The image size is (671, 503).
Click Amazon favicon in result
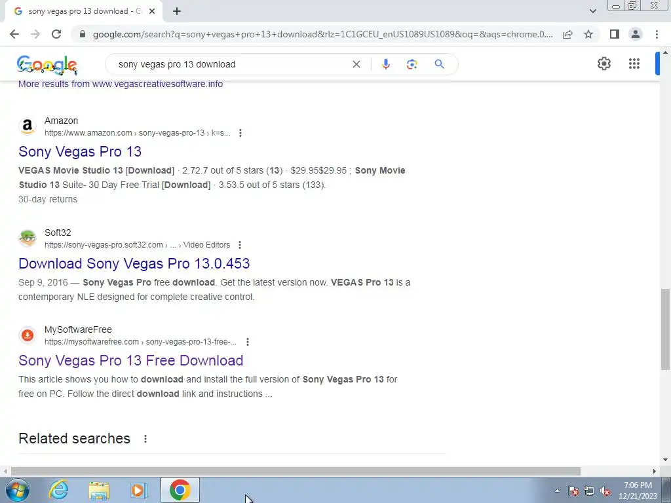click(x=28, y=126)
